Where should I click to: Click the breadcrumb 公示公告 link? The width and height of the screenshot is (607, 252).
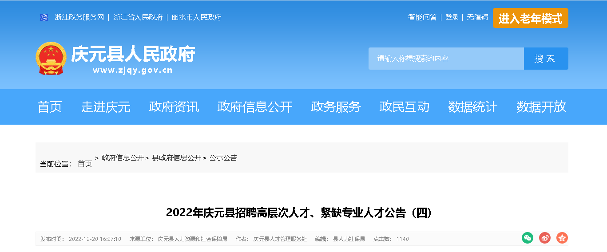pyautogui.click(x=223, y=157)
